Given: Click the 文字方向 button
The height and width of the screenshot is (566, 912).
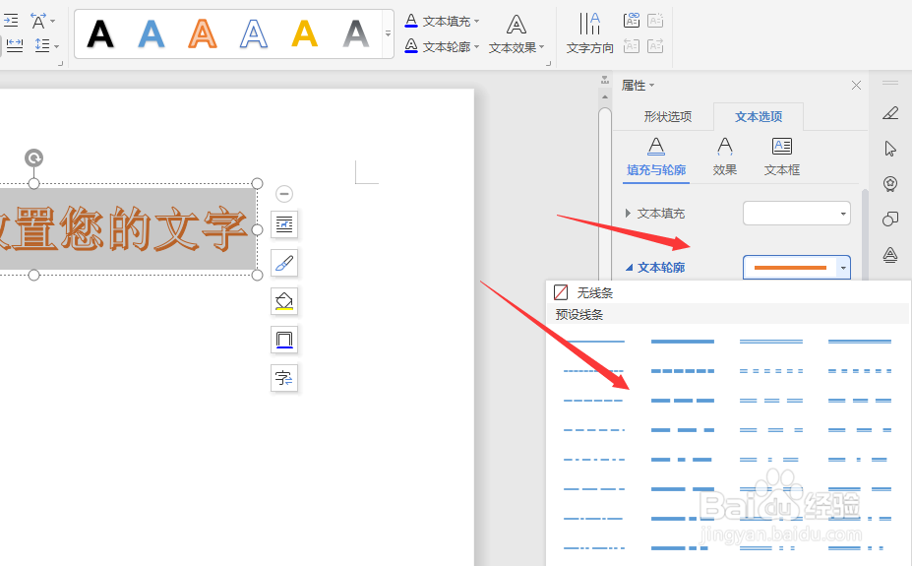Looking at the screenshot, I should click(589, 34).
